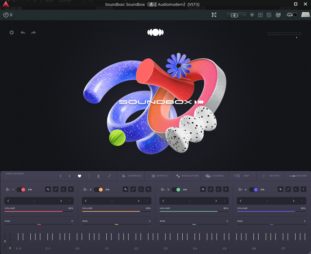Randomize layer 4 with dice icon

click(x=288, y=189)
